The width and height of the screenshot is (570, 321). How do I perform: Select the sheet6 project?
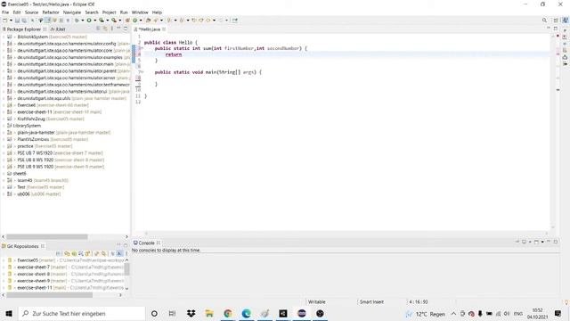click(20, 174)
